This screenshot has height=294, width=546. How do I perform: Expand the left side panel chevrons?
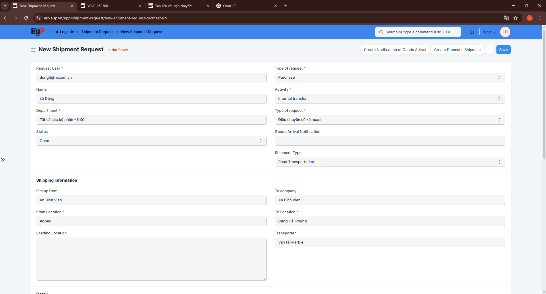[3, 160]
